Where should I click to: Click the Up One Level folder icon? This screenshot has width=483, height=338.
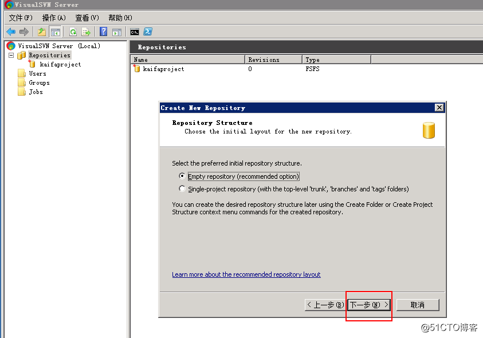[42, 32]
